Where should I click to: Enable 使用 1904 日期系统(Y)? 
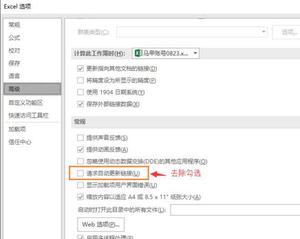[x=80, y=92]
